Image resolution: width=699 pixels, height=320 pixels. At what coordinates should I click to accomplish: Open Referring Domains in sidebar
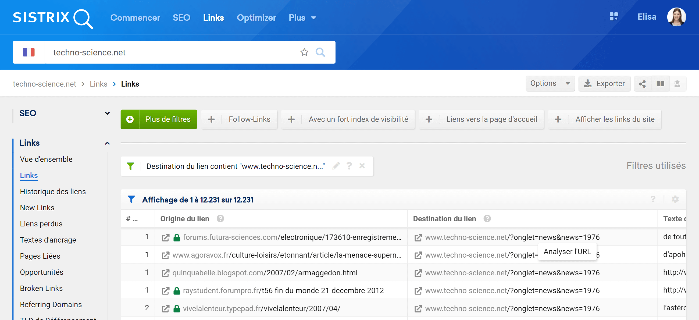tap(51, 304)
